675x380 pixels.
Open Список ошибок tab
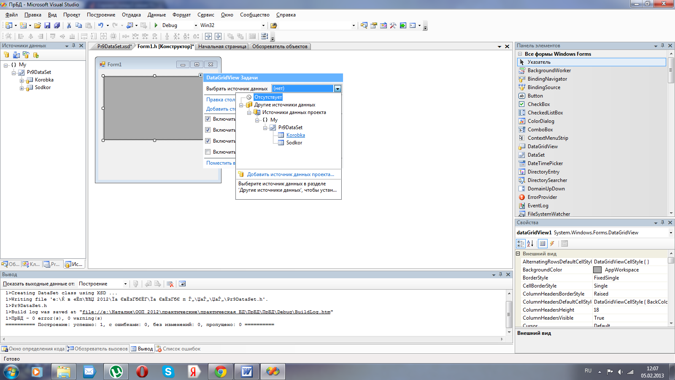178,349
